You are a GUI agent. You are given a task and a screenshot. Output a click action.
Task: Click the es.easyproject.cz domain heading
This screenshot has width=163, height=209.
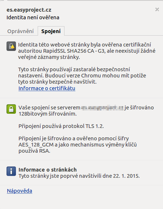coord(29,10)
